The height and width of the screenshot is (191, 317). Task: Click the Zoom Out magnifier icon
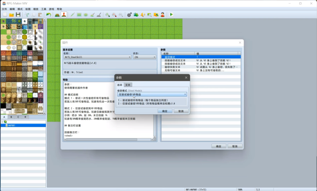[114, 15]
